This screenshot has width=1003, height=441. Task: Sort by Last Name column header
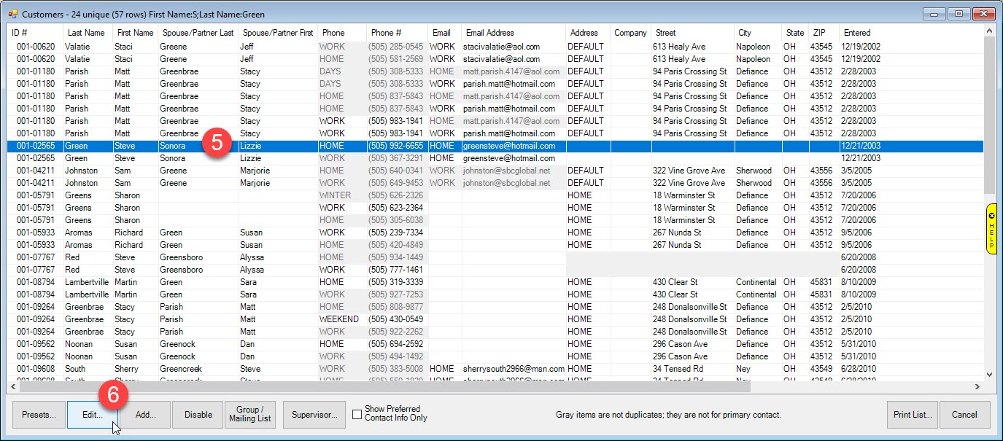[x=86, y=33]
